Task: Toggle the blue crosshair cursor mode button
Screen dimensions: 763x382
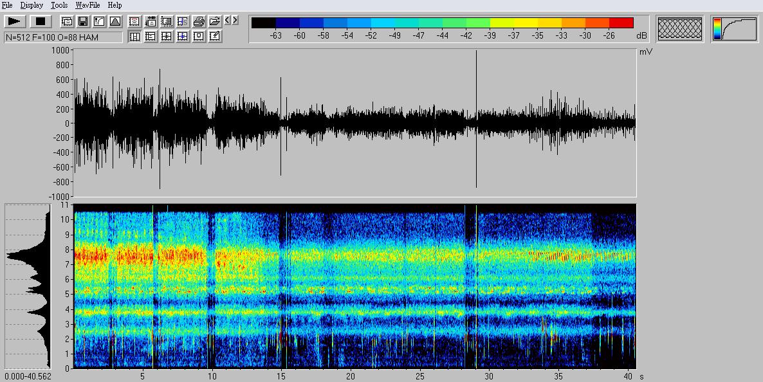Action: [183, 37]
